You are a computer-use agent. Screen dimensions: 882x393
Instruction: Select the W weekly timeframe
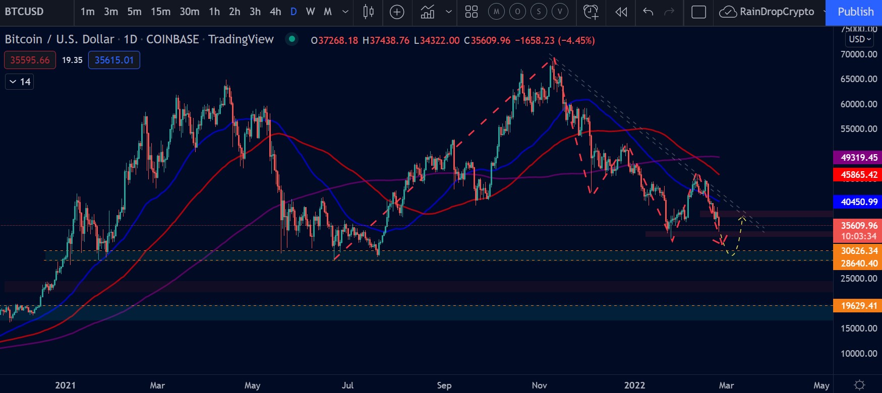(x=311, y=12)
